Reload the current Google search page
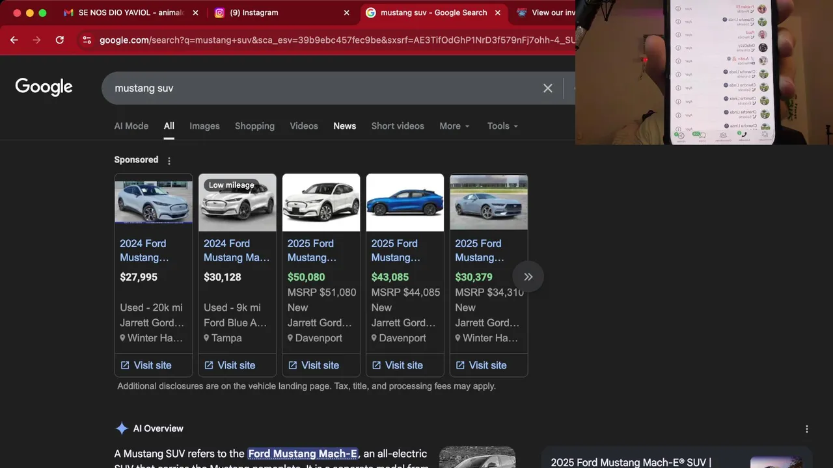The height and width of the screenshot is (468, 833). point(60,40)
